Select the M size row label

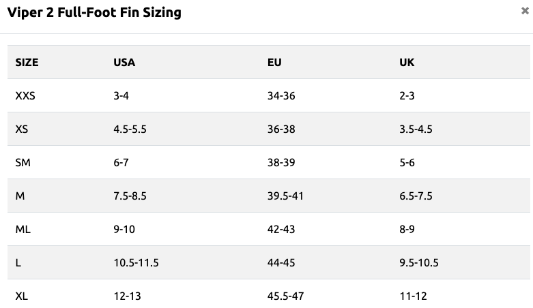[x=20, y=196]
